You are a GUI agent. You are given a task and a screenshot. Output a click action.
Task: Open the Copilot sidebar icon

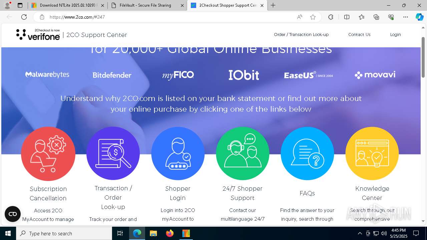419,17
